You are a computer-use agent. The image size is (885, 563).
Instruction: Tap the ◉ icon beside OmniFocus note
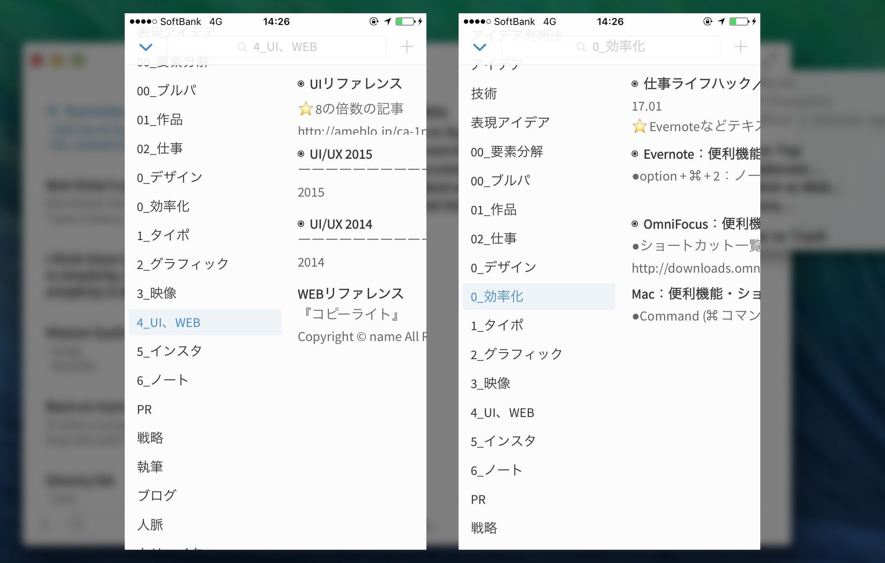pyautogui.click(x=636, y=224)
